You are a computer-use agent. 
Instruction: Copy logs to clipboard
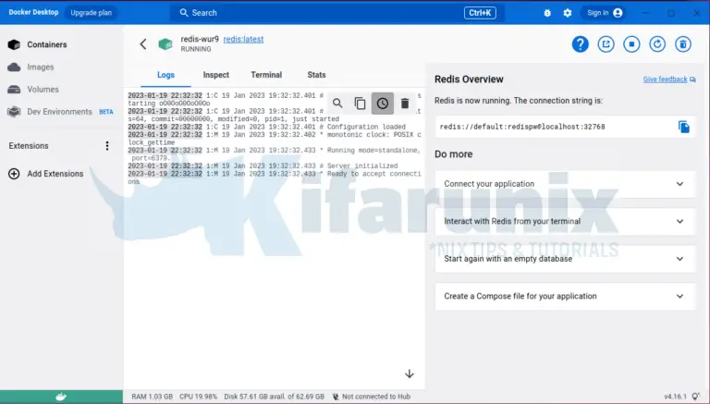(360, 104)
